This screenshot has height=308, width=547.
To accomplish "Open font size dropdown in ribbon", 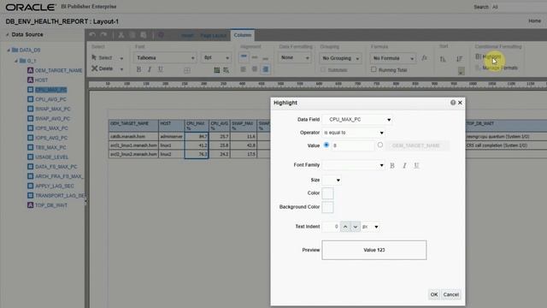I will pos(215,57).
